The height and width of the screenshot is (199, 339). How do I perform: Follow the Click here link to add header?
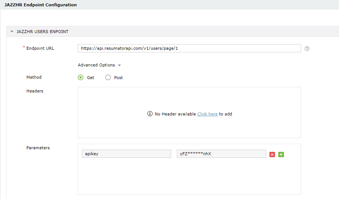(207, 114)
